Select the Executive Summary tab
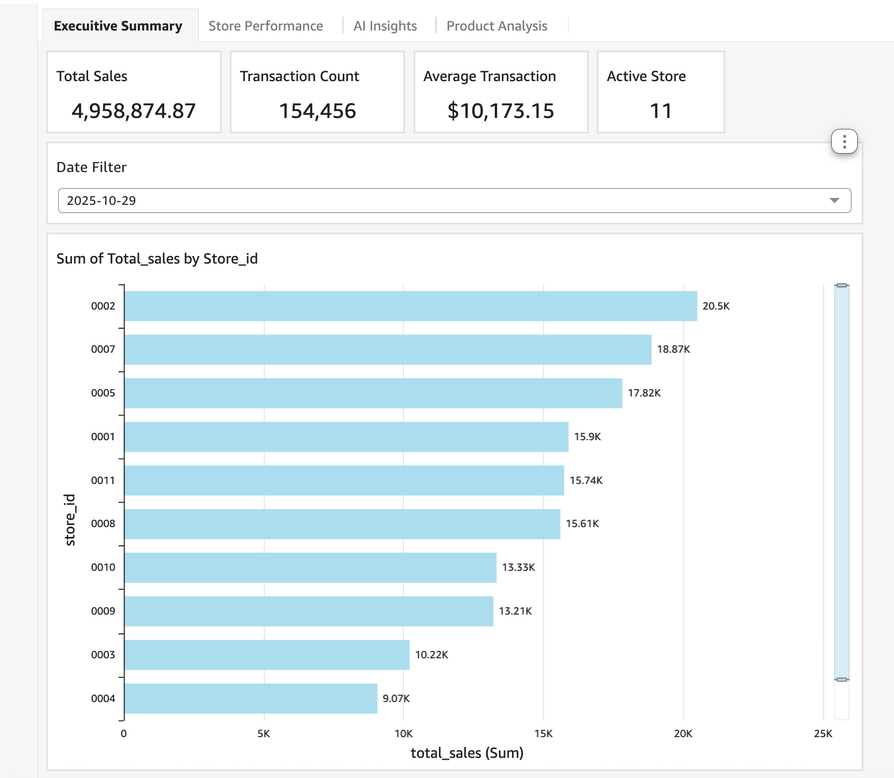 tap(118, 25)
